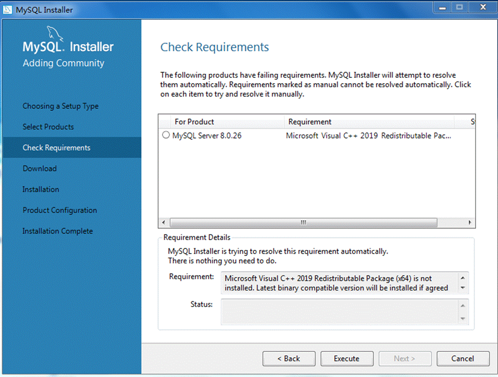
Task: Click the Requirement box up arrow
Action: coord(463,278)
